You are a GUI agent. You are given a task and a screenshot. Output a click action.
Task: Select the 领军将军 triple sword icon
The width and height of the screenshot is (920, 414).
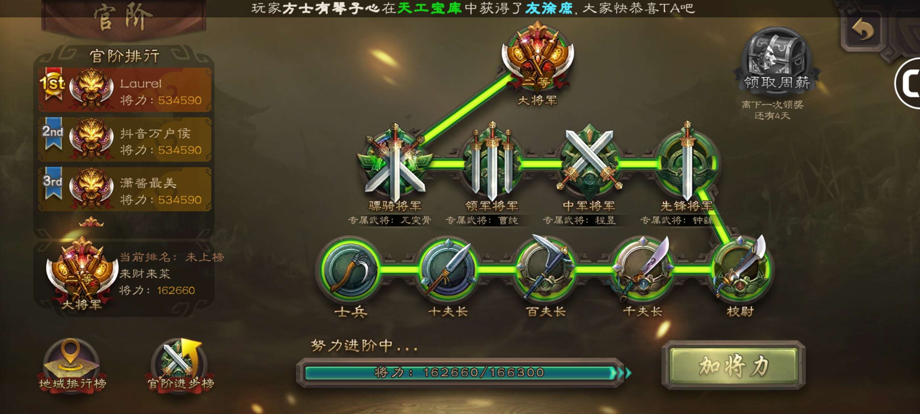(492, 163)
